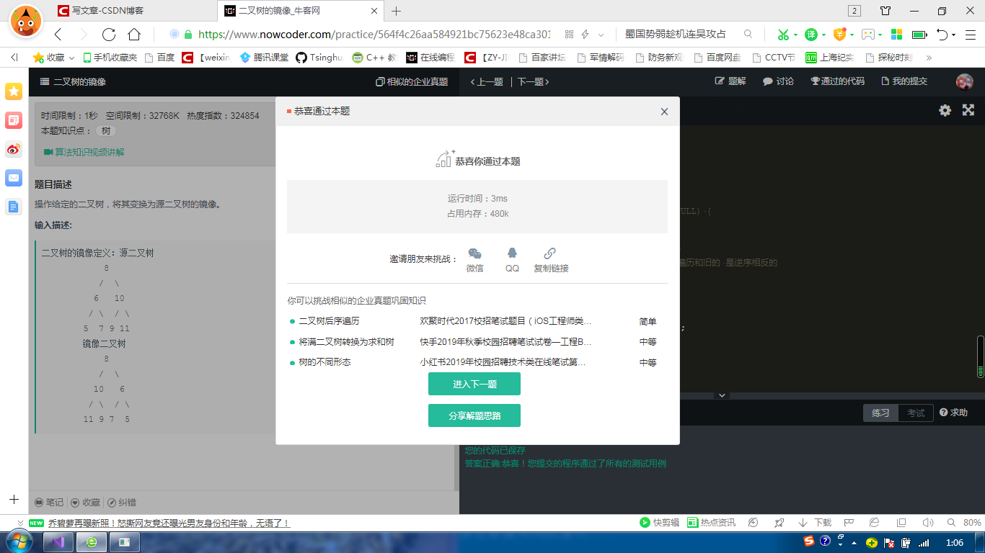Keep 练习 practice mode selected

pyautogui.click(x=880, y=413)
